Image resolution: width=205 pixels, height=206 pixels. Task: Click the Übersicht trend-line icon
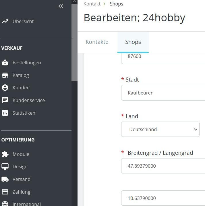click(x=5, y=21)
